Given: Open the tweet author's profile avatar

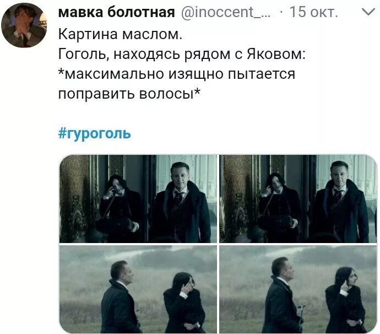Looking at the screenshot, I should (x=24, y=25).
